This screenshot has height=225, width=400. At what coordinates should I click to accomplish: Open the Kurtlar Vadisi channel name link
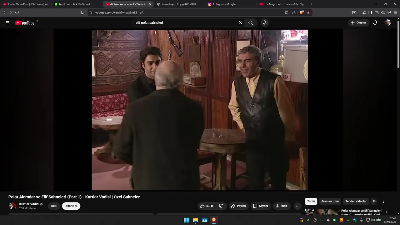[x=29, y=204]
